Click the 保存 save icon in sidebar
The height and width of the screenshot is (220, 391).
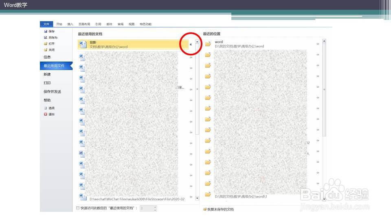point(46,31)
